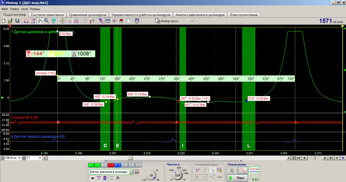Select the multi-waveform mode button
The image size is (346, 182).
pyautogui.click(x=253, y=170)
